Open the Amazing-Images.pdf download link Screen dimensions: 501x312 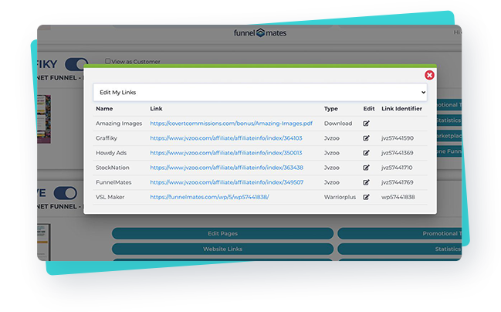pos(232,124)
